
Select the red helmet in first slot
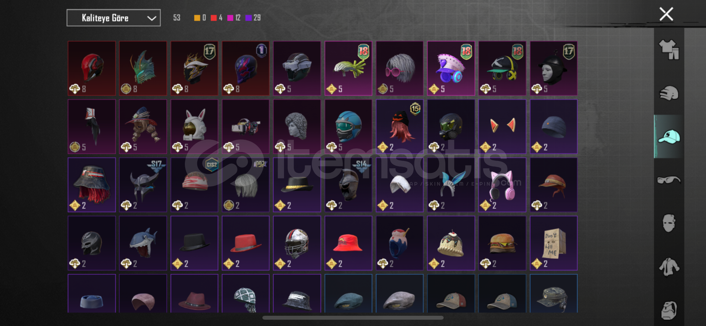coord(92,68)
